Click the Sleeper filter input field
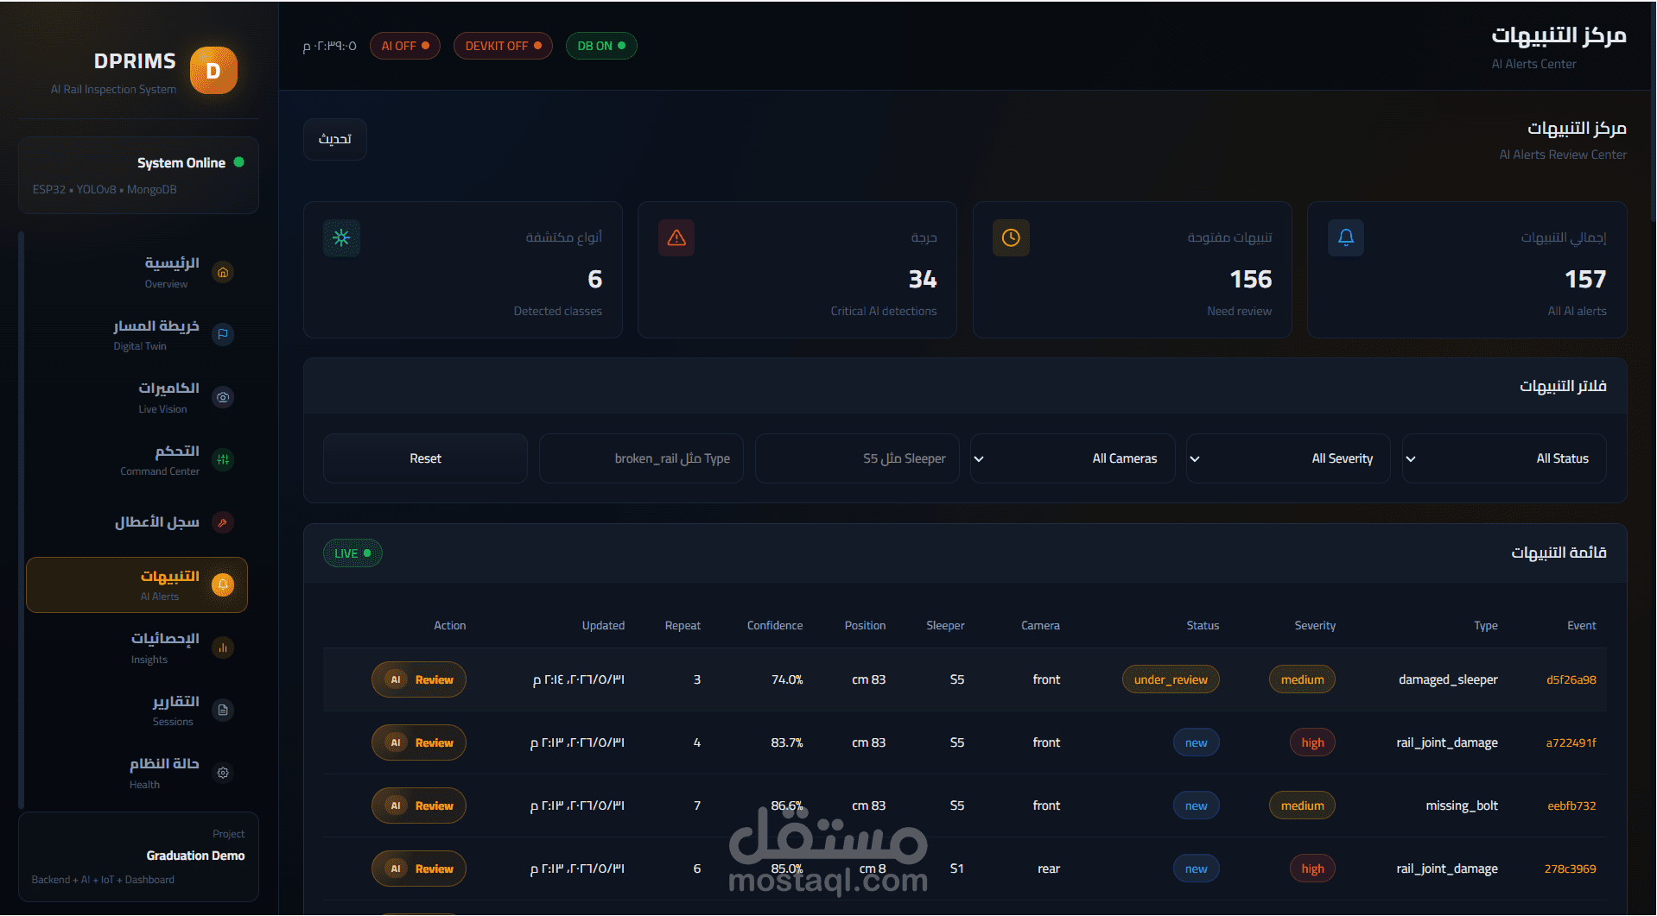The width and height of the screenshot is (1657, 916). point(857,458)
